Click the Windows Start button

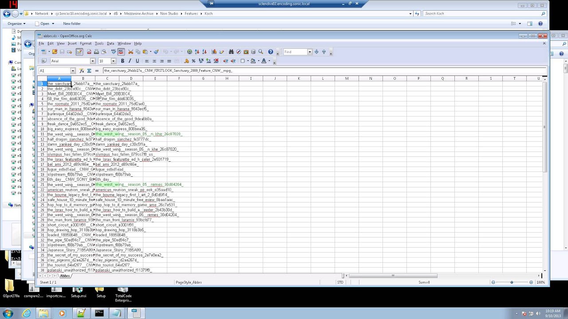pyautogui.click(x=8, y=313)
